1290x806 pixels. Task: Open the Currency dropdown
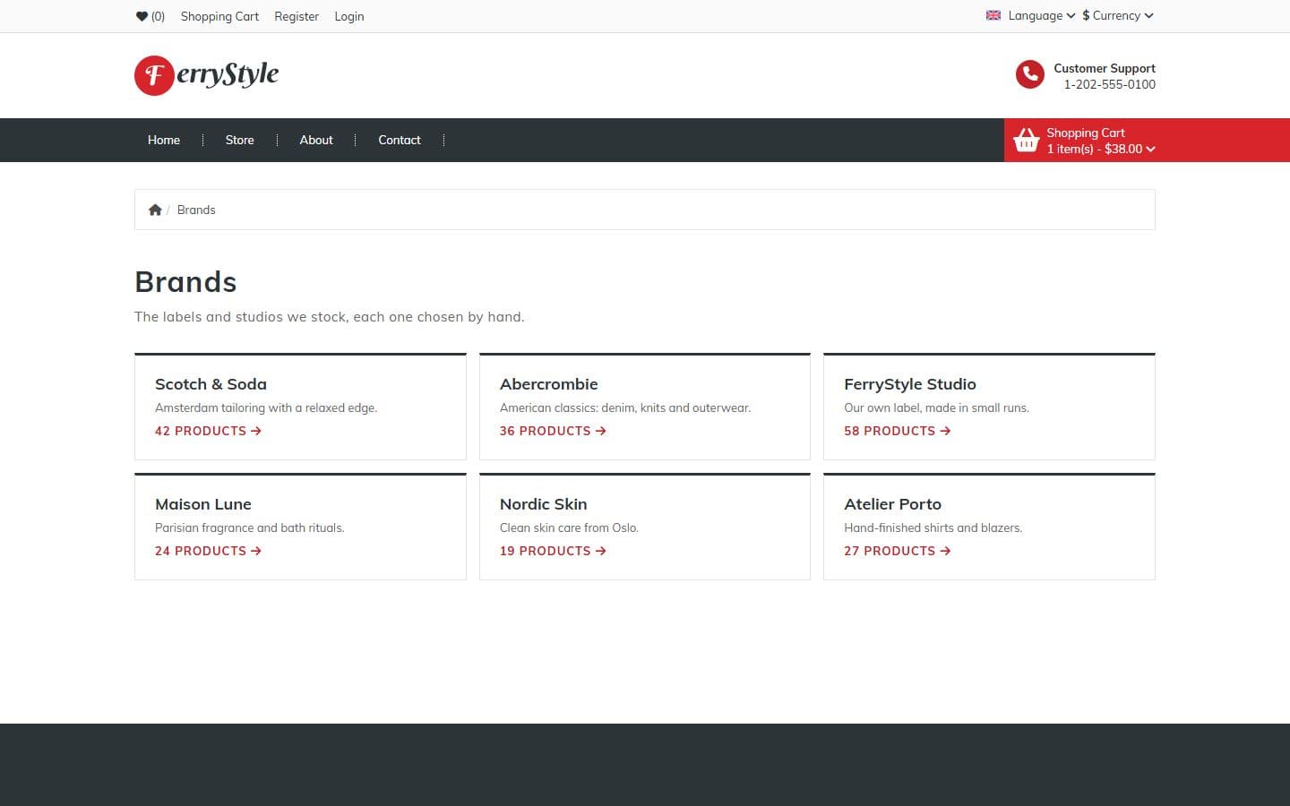point(1118,15)
